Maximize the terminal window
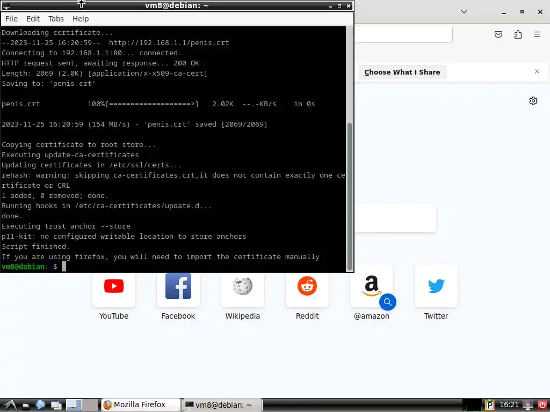Image resolution: width=550 pixels, height=412 pixels. (x=339, y=6)
